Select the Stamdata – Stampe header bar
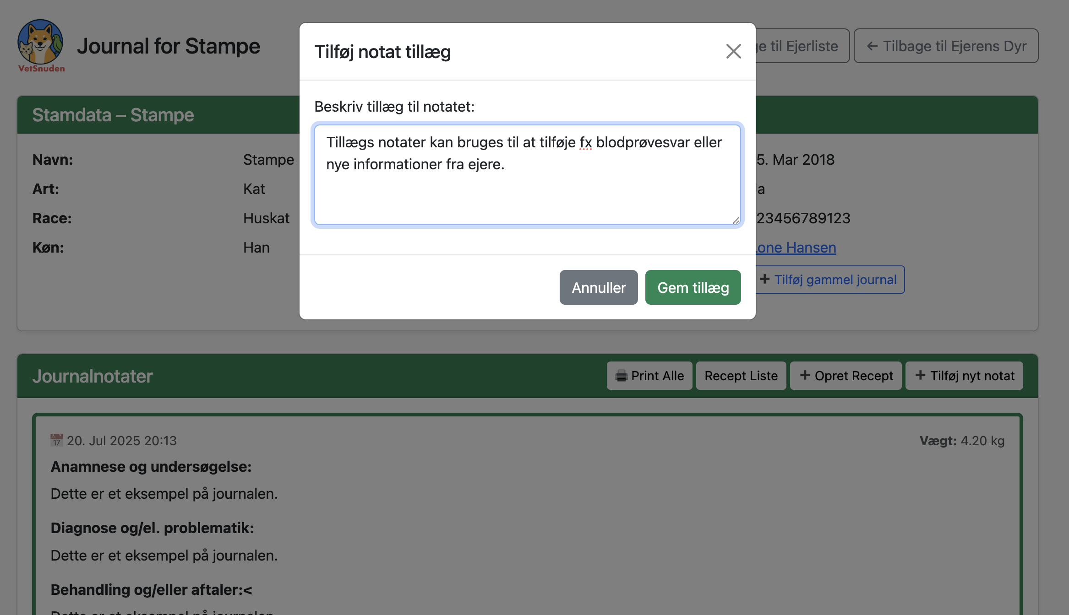 (113, 115)
